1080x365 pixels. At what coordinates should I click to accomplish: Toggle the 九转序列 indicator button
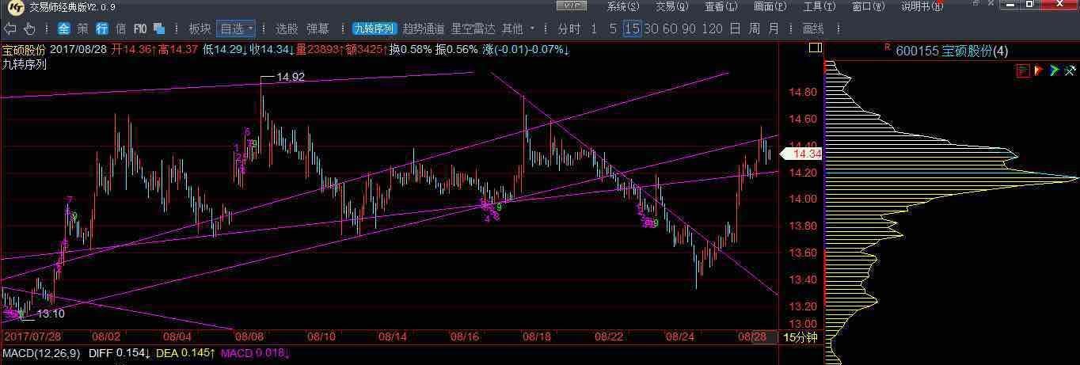pos(374,29)
